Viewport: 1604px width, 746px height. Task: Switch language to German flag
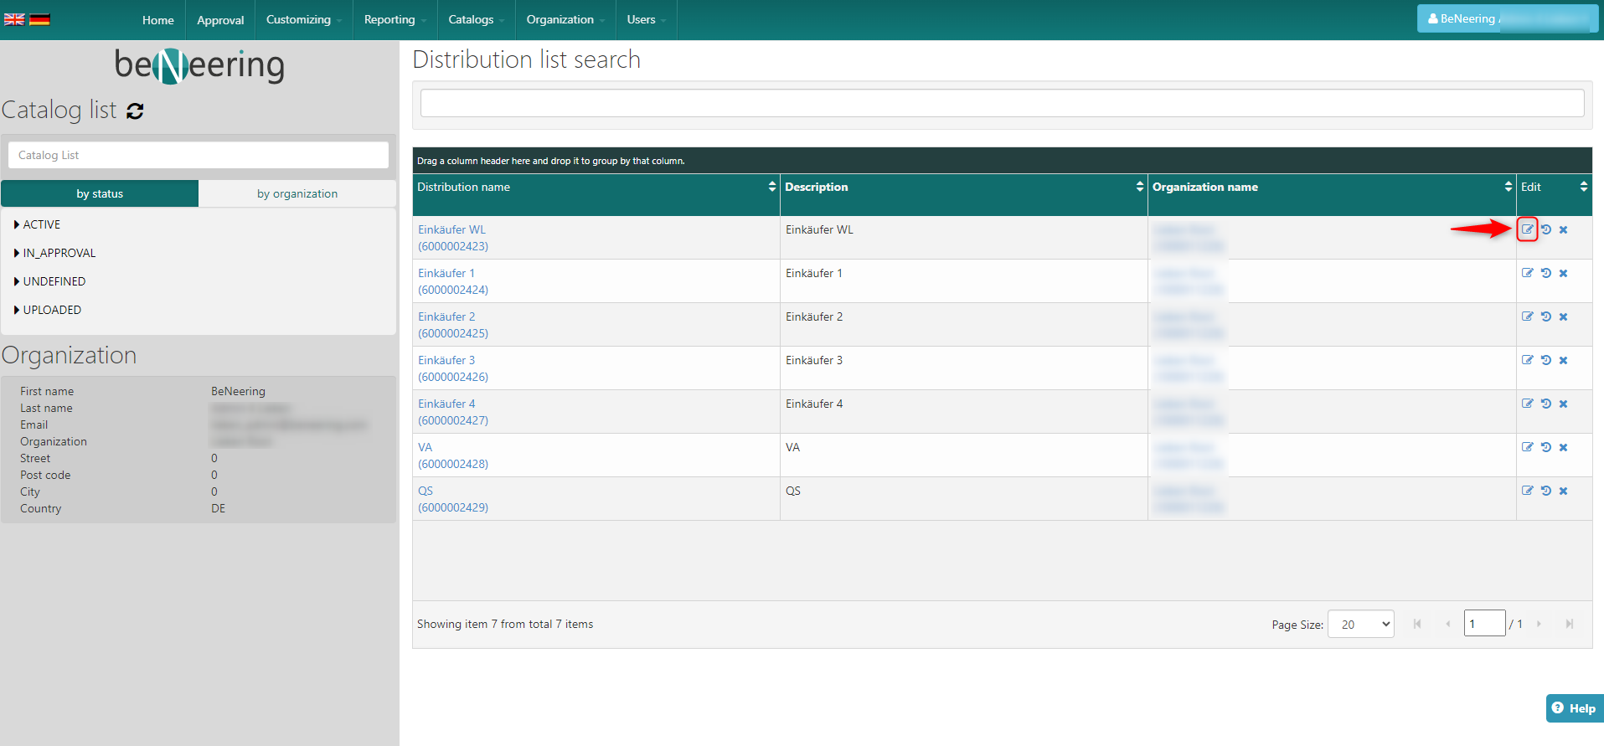[x=39, y=19]
